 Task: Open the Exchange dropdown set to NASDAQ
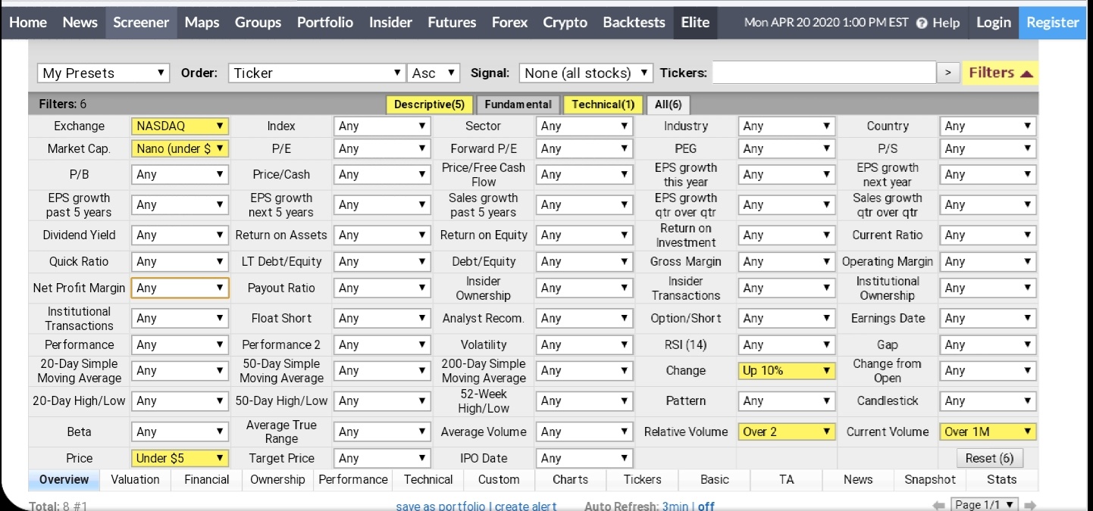pos(180,126)
